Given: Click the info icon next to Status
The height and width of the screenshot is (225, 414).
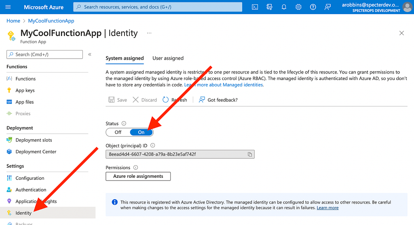Looking at the screenshot, I should point(124,123).
